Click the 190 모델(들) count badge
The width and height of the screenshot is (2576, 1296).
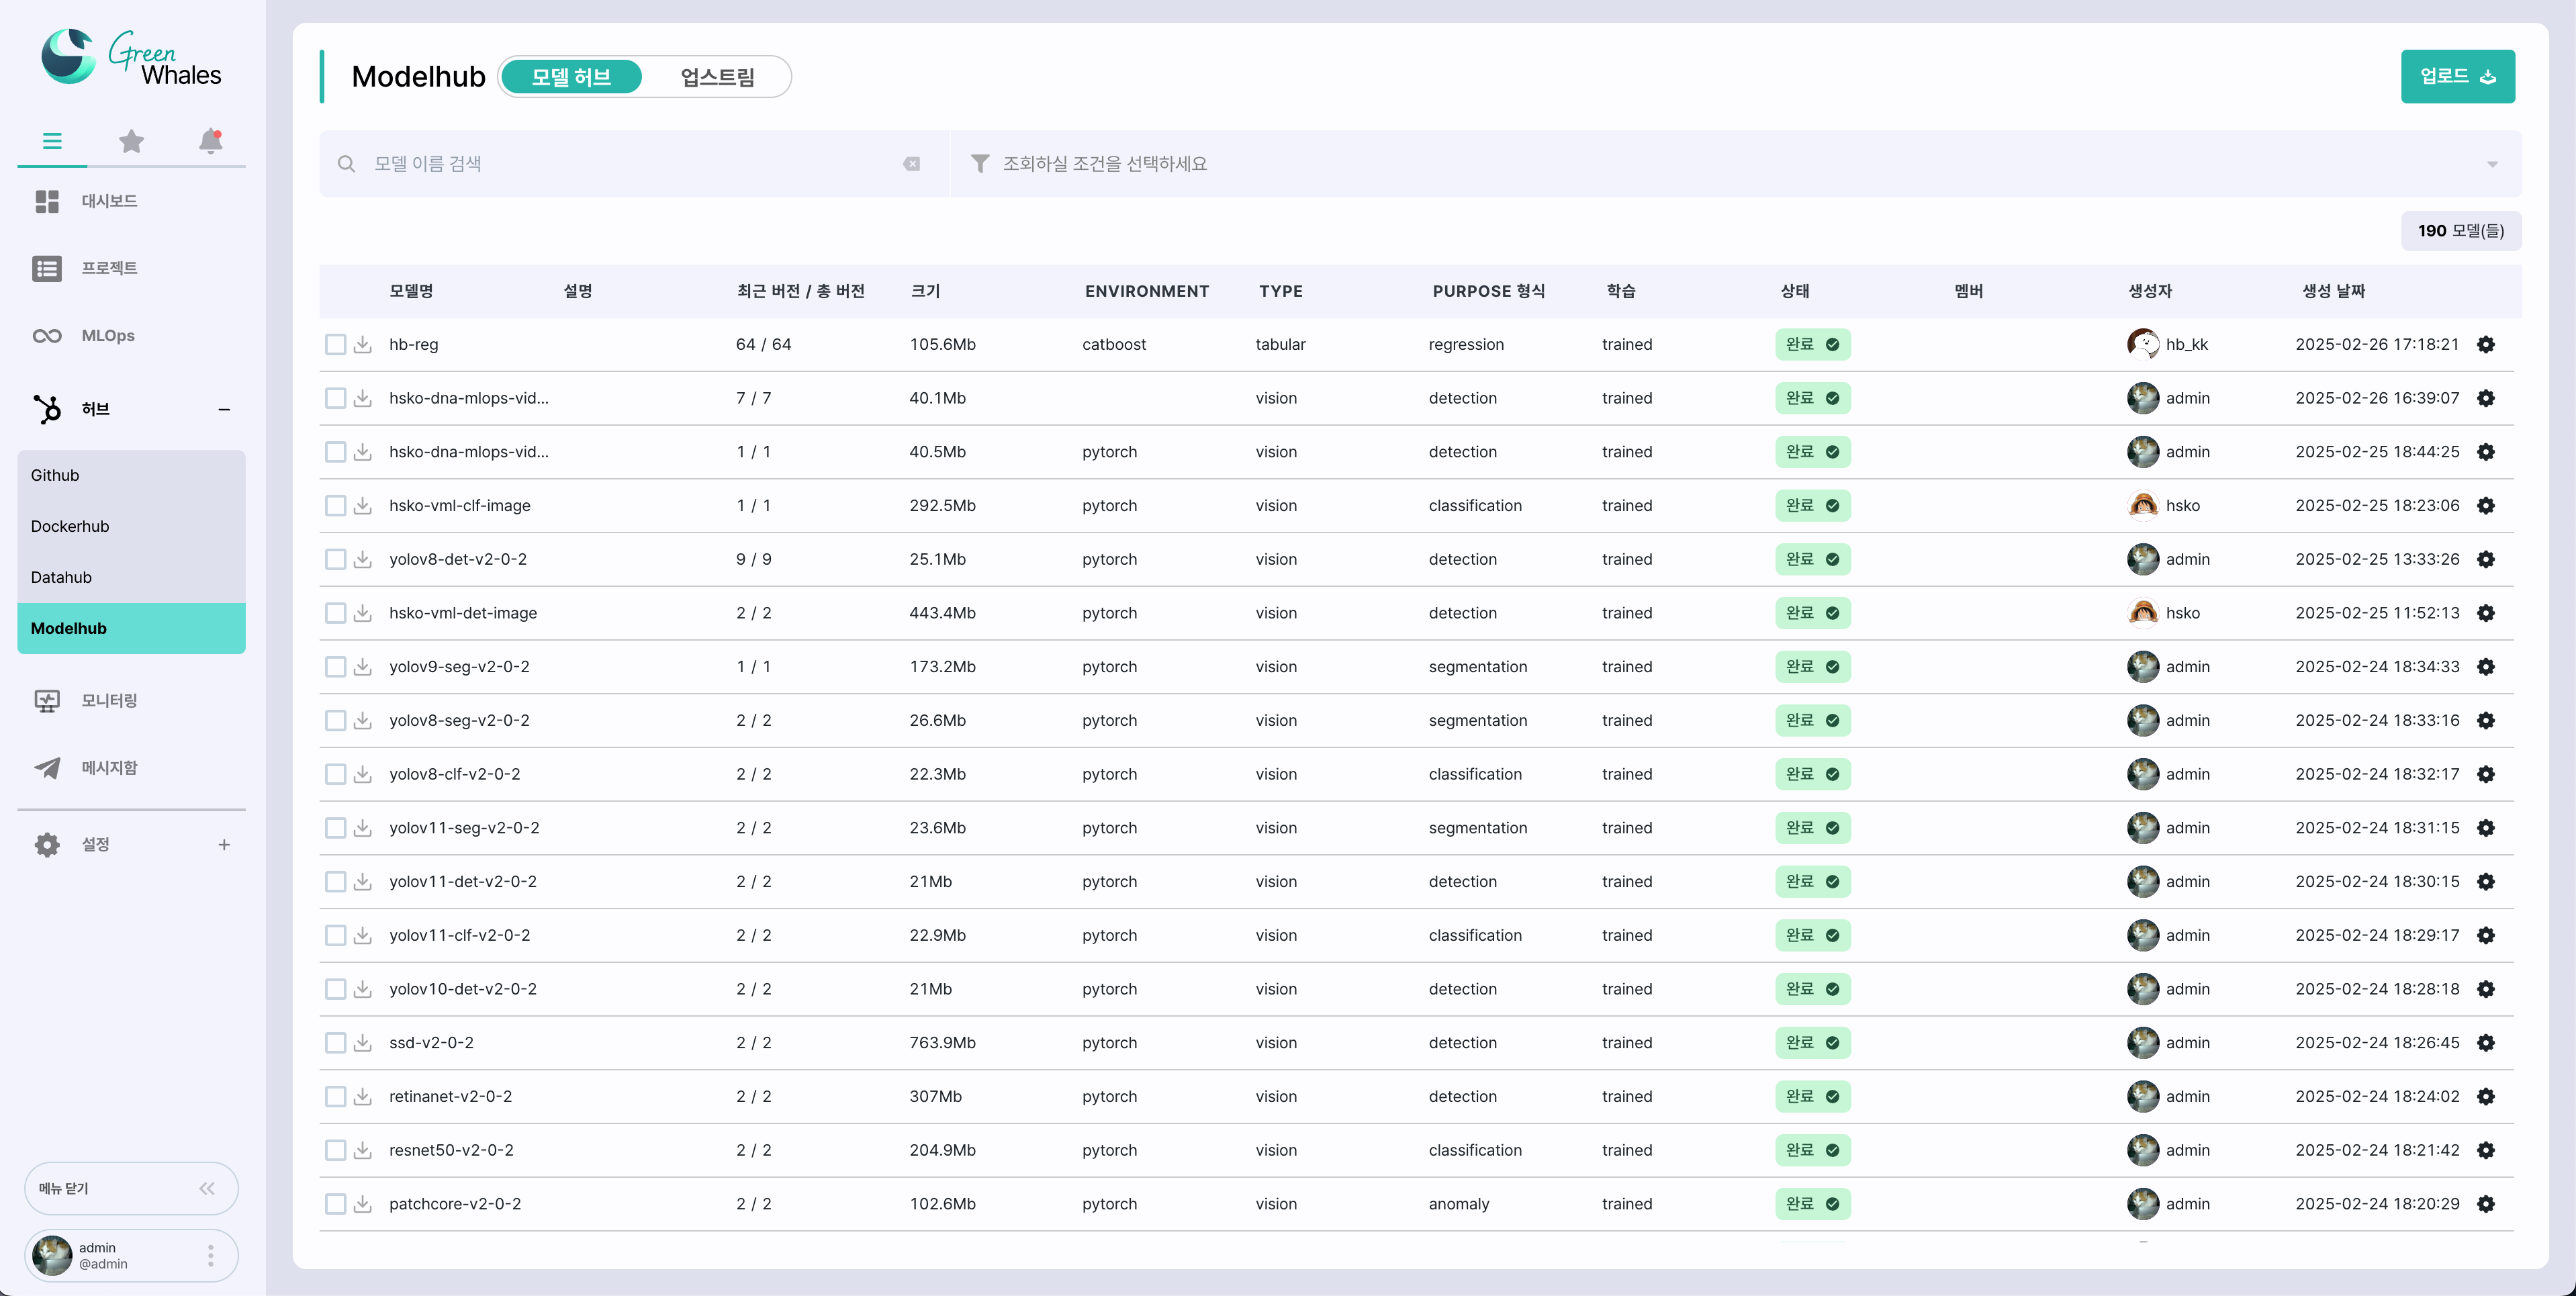coord(2460,231)
